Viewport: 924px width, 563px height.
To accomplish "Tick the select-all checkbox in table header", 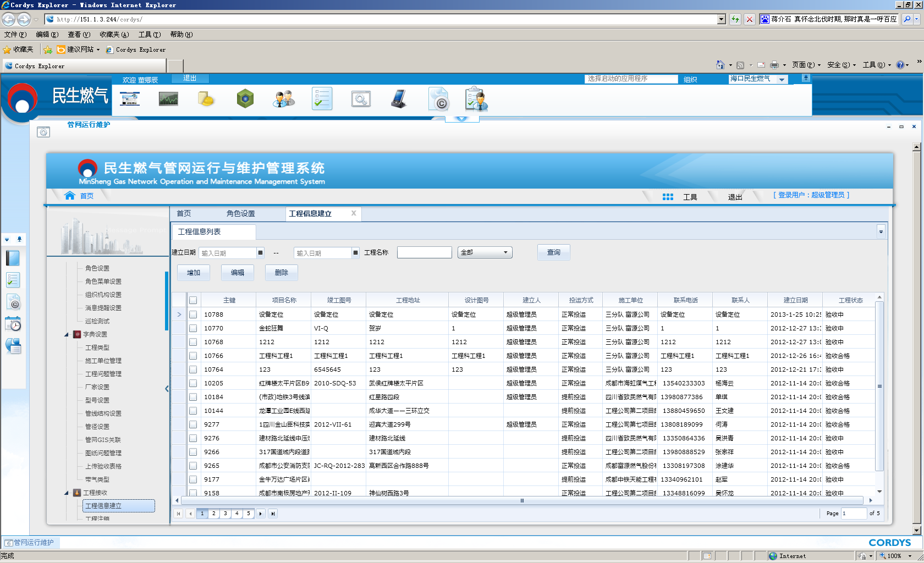I will pos(193,300).
